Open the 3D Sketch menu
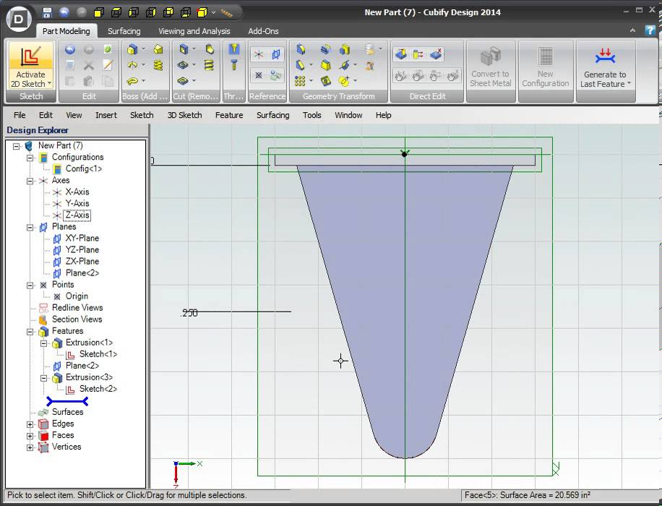 [184, 115]
